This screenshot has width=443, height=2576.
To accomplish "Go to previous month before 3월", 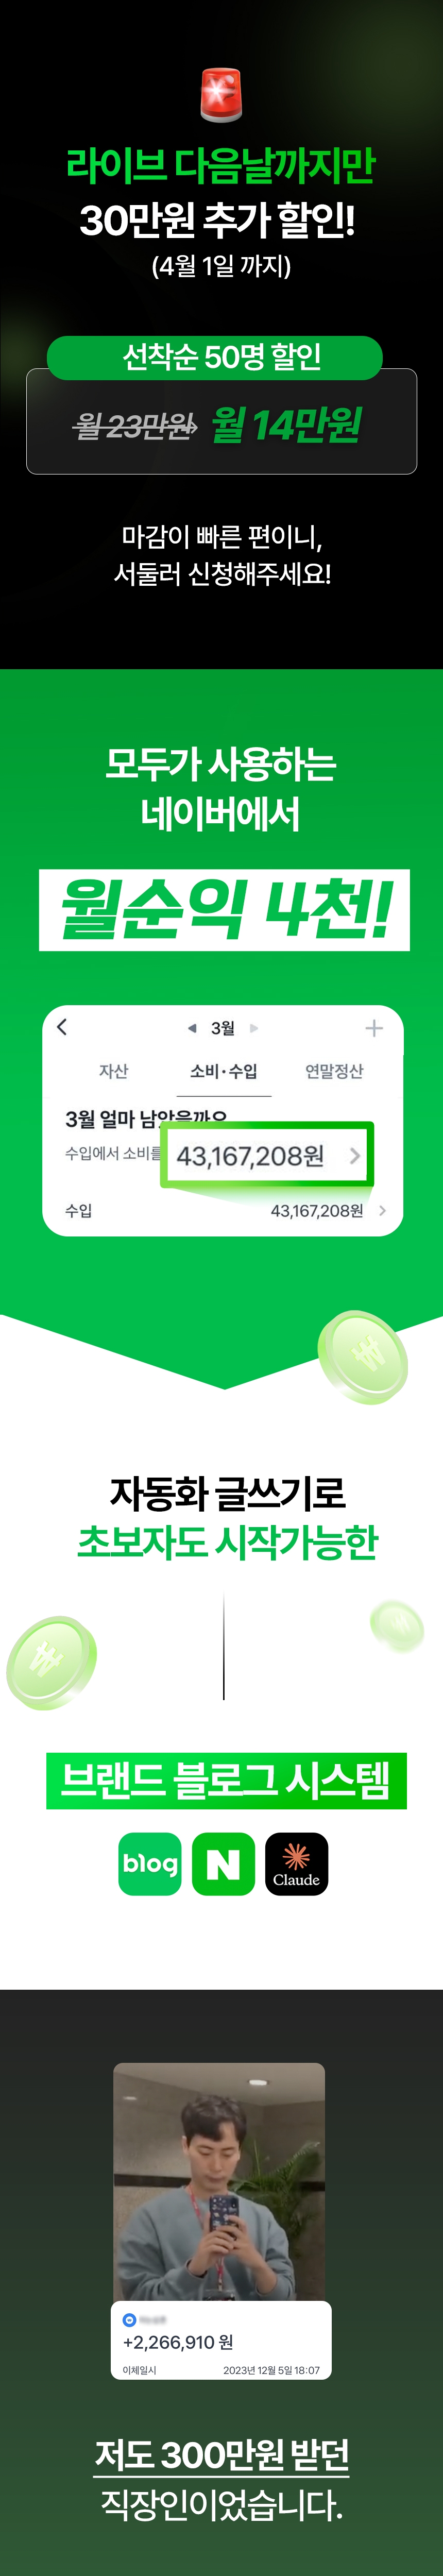I will coord(192,1028).
